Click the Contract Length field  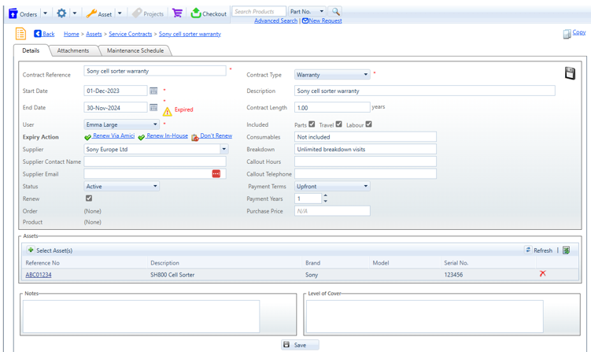tap(332, 108)
